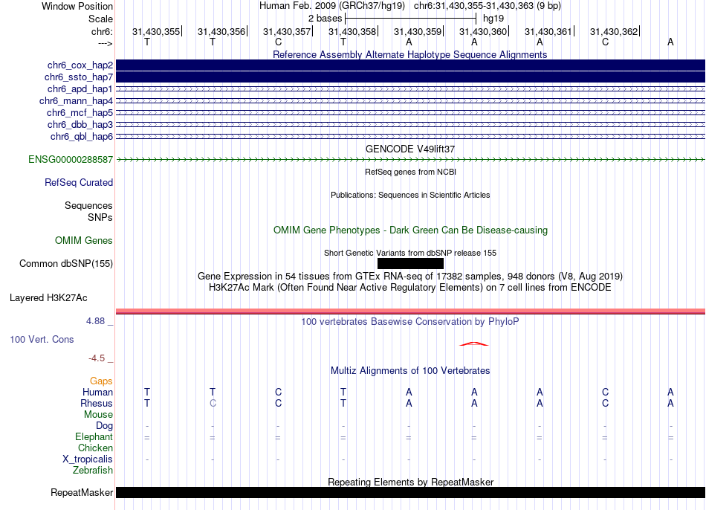Viewport: 706px width, 510px height.
Task: Click the black RepeatMasker element bar
Action: (410, 492)
